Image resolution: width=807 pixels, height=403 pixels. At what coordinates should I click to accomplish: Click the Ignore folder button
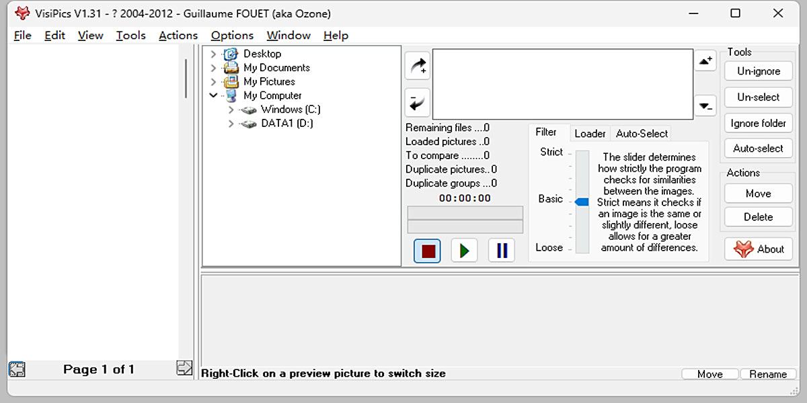(759, 123)
